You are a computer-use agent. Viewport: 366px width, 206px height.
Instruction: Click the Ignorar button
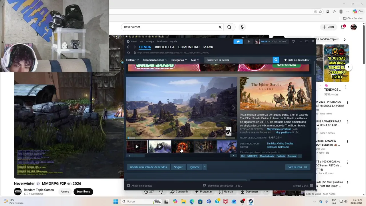(x=194, y=167)
